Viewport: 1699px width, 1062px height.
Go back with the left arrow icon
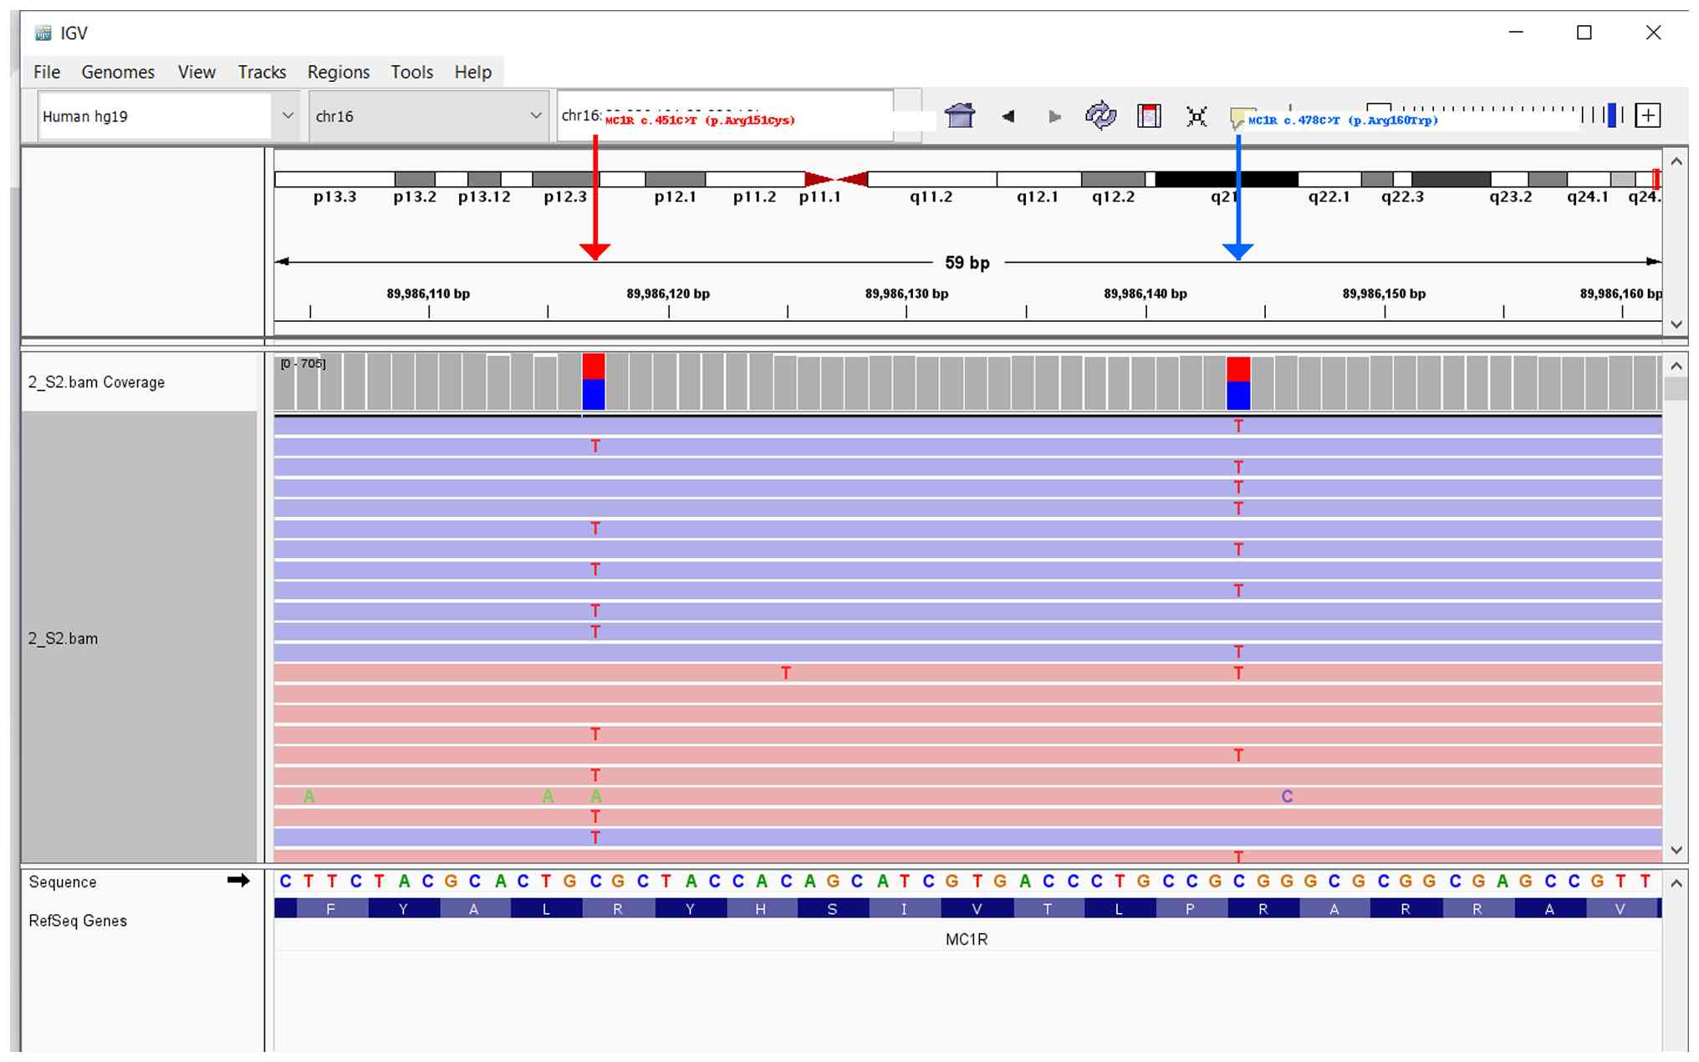(x=1008, y=116)
